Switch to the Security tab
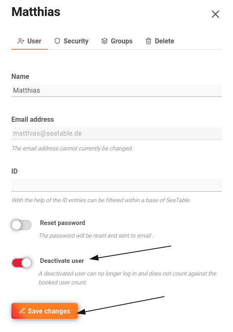This screenshot has height=332, width=233. click(x=71, y=41)
